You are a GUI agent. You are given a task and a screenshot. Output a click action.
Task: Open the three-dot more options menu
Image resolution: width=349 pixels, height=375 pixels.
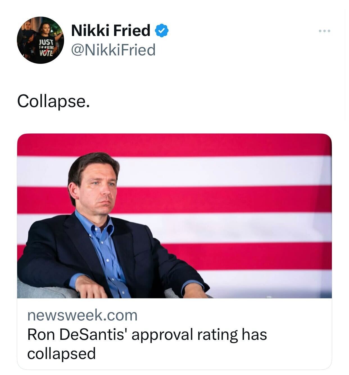pos(325,31)
